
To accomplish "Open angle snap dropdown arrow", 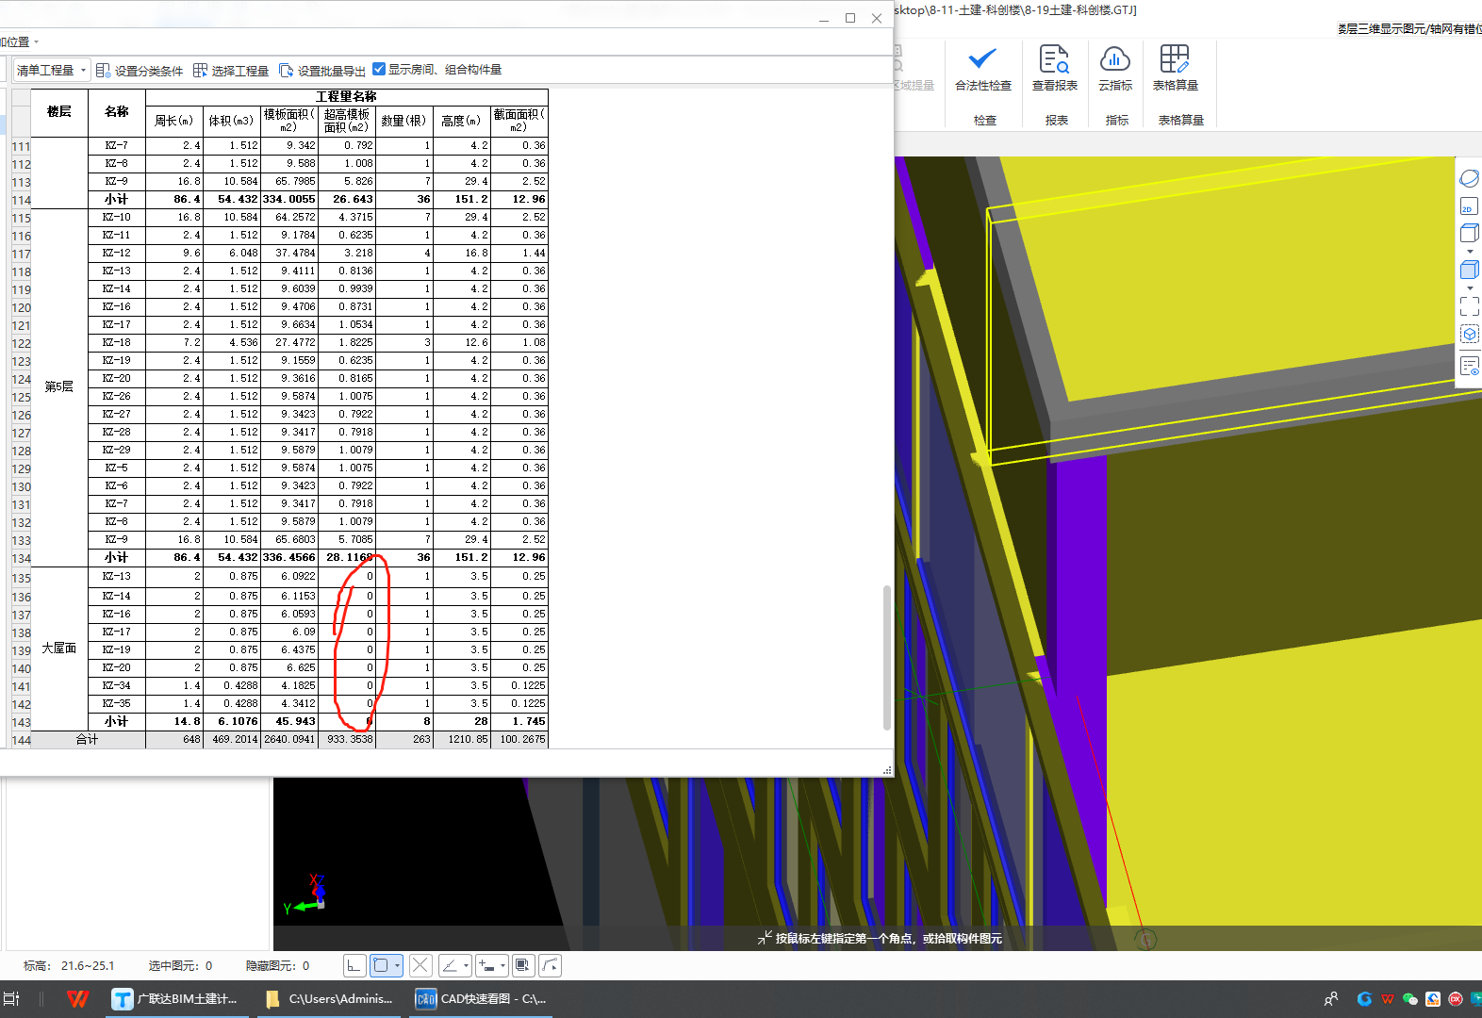I will (466, 965).
